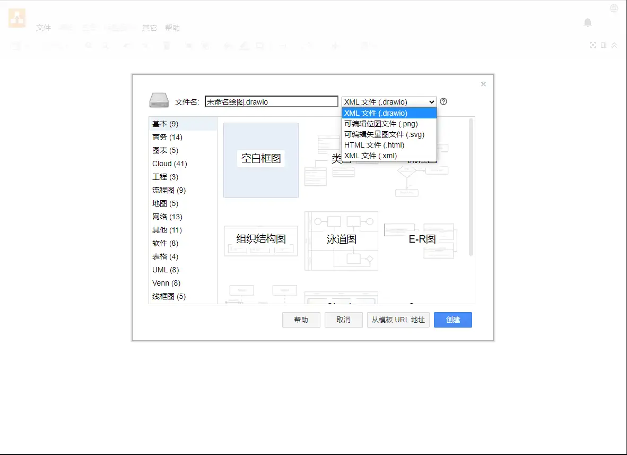
Task: Choose HTML 文件 (.html) from list
Action: click(x=374, y=145)
